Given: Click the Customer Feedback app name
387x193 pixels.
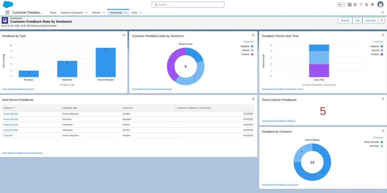Looking at the screenshot, I should click(28, 13).
